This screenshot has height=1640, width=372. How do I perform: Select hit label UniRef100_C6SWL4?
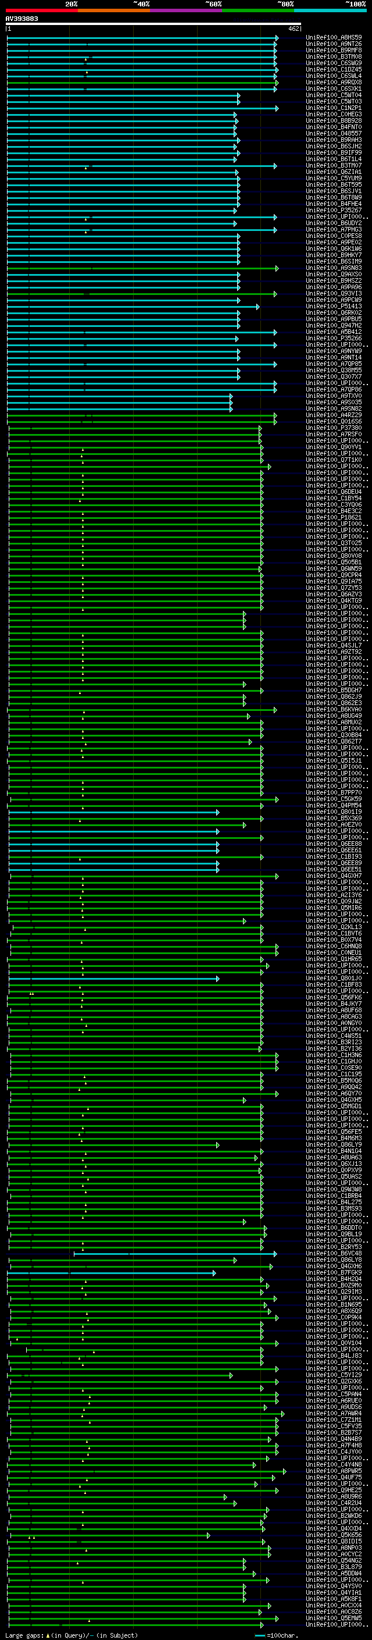pyautogui.click(x=334, y=76)
